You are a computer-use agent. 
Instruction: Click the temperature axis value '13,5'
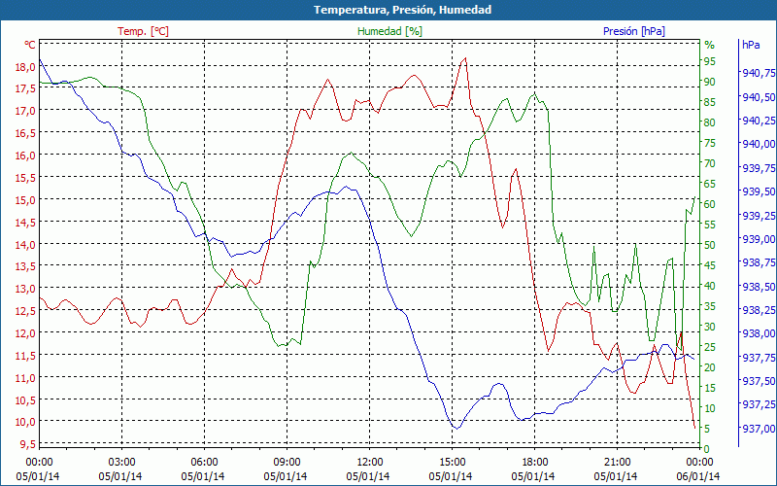(26, 266)
